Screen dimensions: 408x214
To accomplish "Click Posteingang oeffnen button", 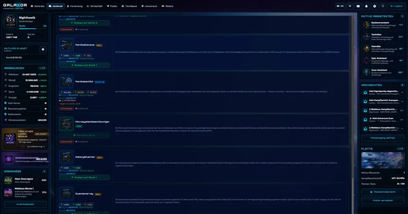I will (383, 138).
